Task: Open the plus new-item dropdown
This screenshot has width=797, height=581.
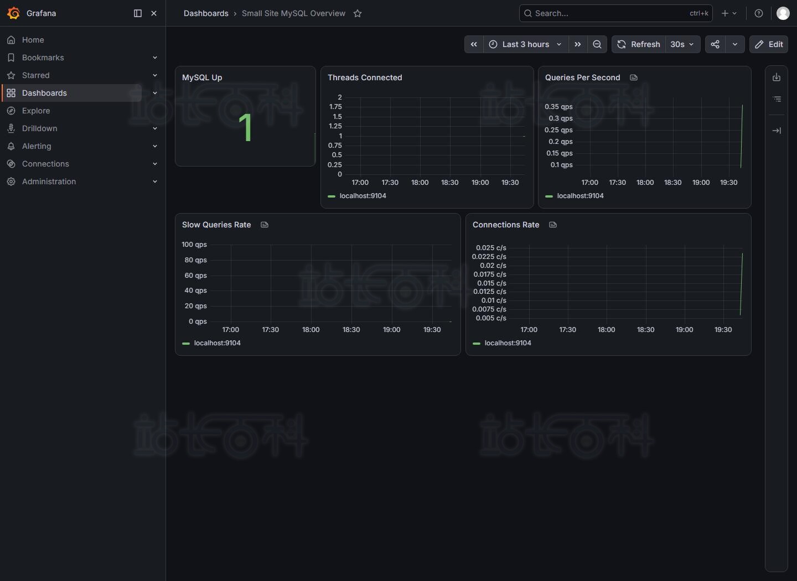Action: 729,13
